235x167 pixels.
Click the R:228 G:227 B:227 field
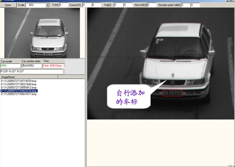pyautogui.click(x=31, y=71)
